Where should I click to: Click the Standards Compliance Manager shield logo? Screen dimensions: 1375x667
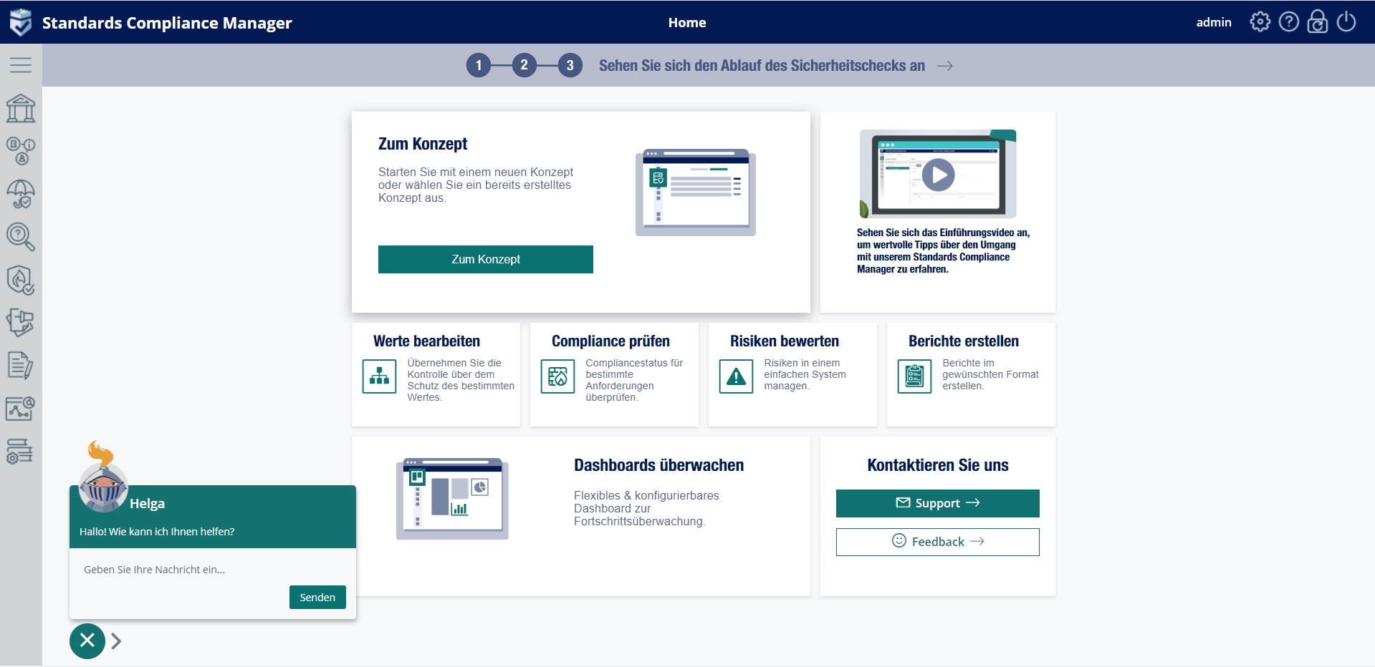tap(21, 22)
